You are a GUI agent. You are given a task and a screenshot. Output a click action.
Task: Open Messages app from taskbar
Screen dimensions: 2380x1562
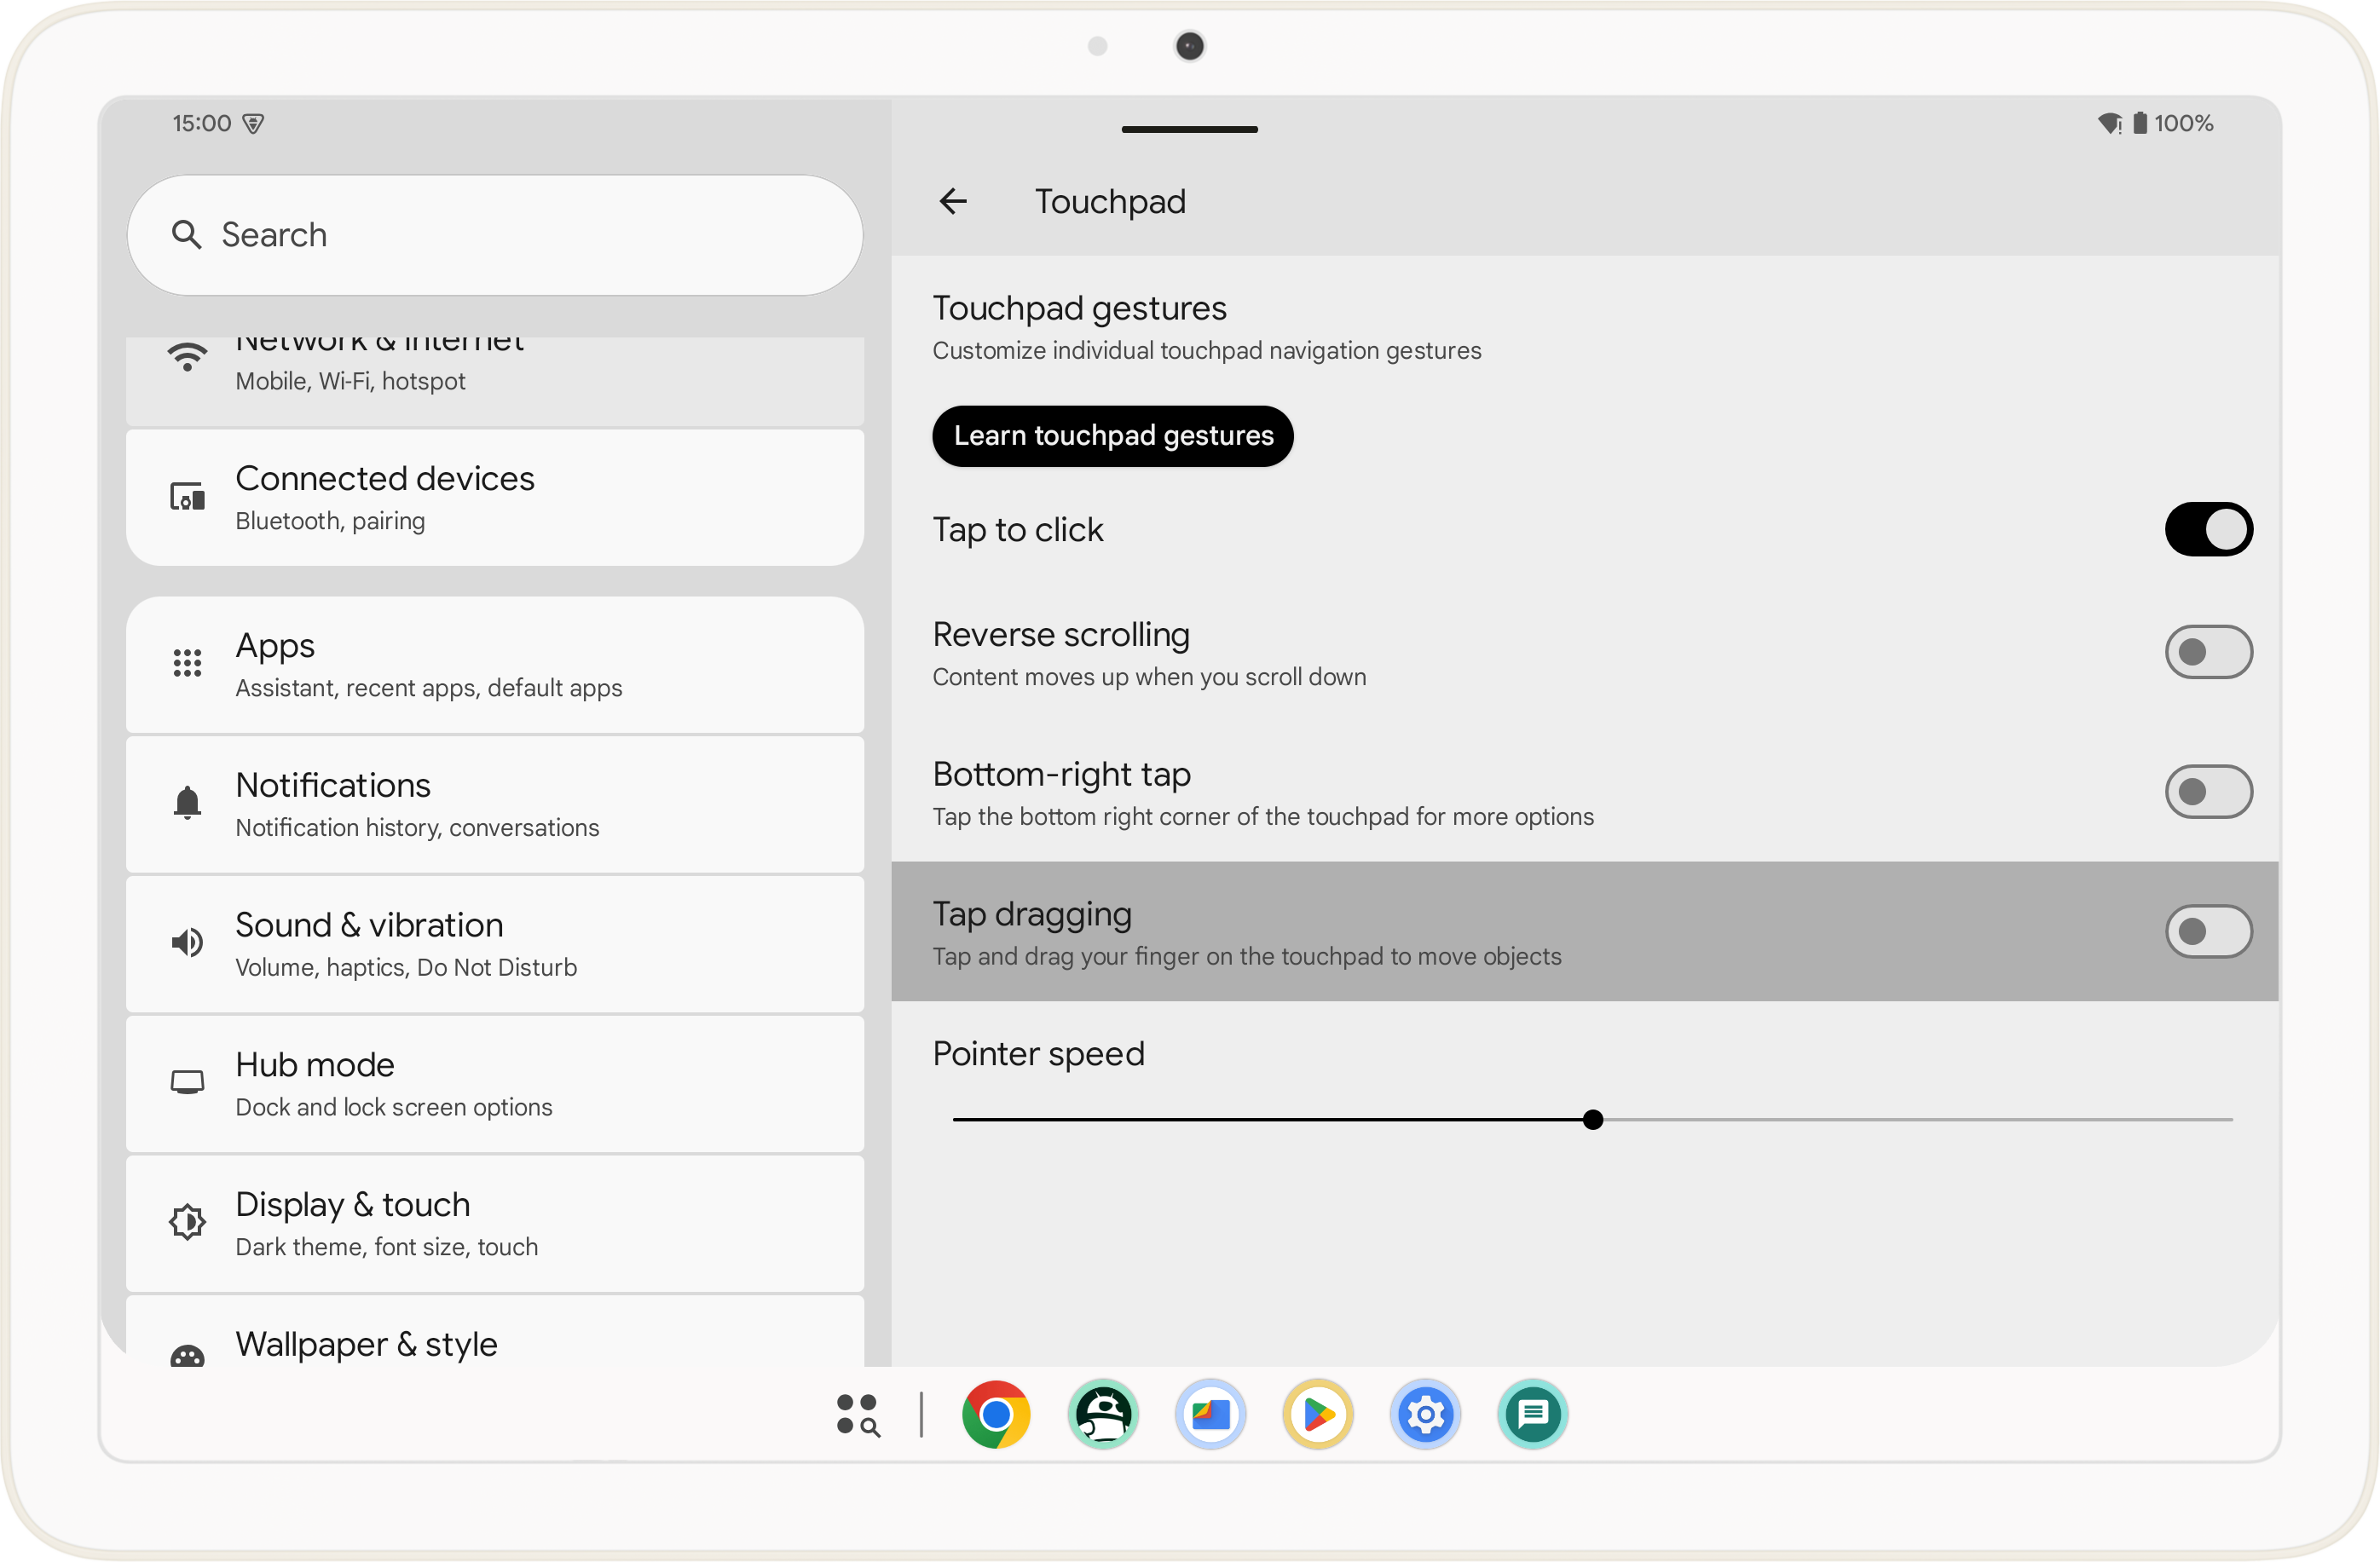pos(1531,1415)
